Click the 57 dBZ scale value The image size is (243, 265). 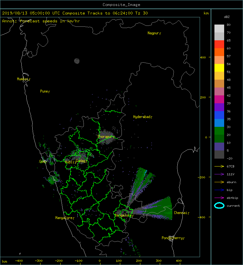[229, 56]
